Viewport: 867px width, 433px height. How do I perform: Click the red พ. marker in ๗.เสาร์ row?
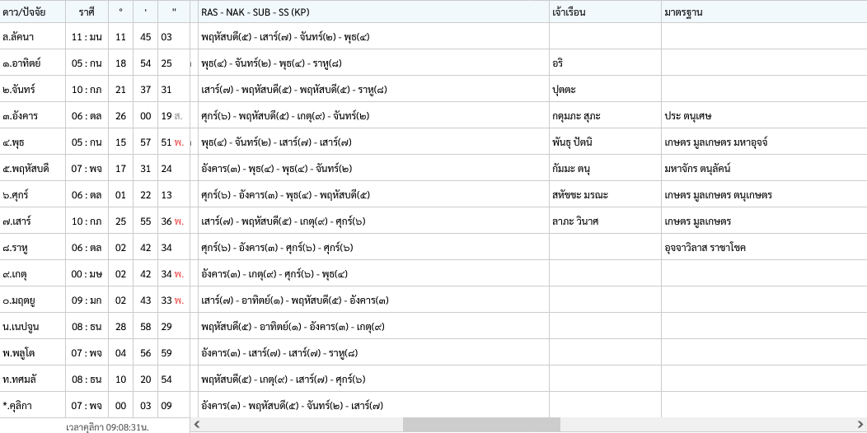179,221
